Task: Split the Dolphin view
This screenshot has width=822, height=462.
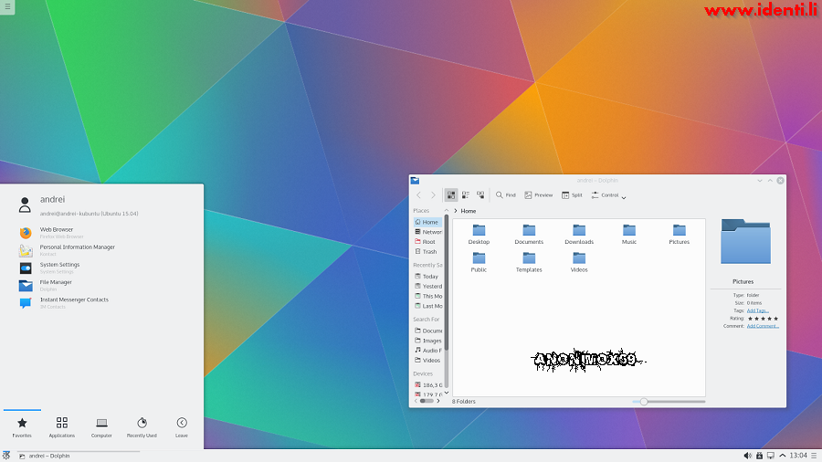Action: (x=572, y=194)
